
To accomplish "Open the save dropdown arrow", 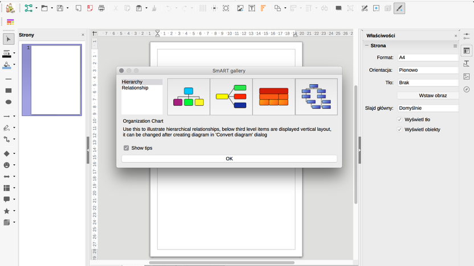I will point(67,8).
